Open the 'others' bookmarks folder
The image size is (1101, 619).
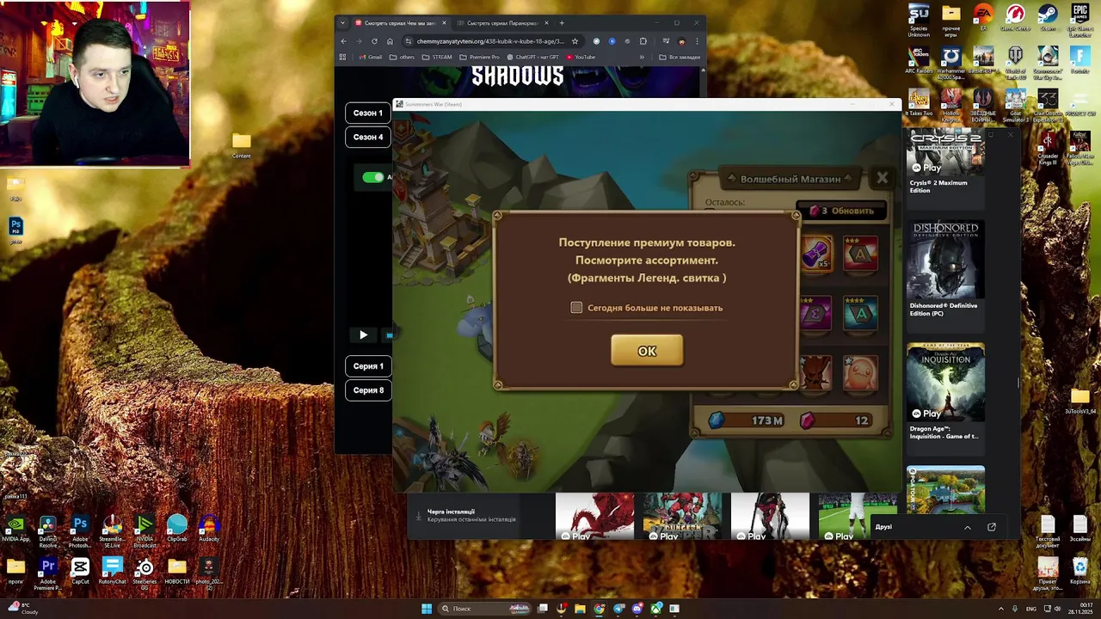(402, 58)
